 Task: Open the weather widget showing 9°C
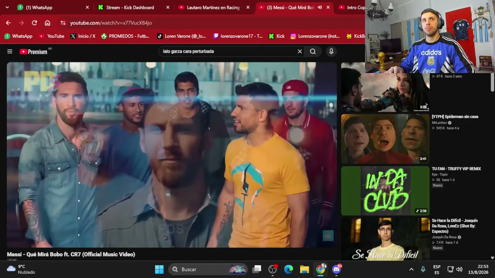[x=21, y=269]
